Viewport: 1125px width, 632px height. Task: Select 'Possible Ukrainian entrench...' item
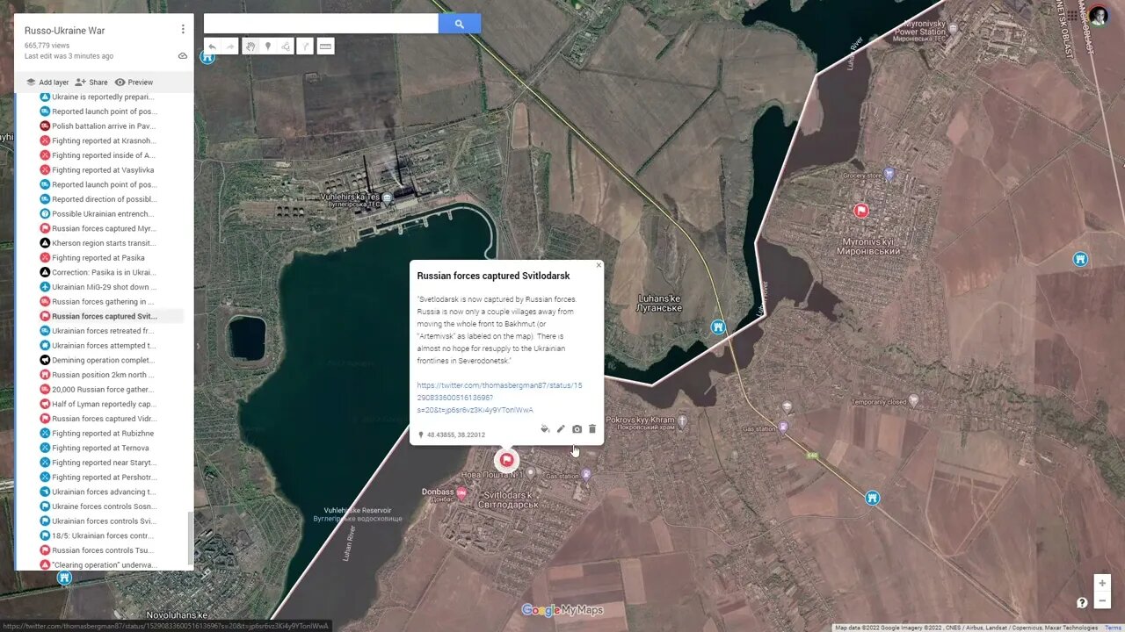[104, 214]
